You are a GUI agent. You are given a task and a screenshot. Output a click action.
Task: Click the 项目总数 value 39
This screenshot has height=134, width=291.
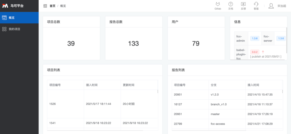click(71, 44)
